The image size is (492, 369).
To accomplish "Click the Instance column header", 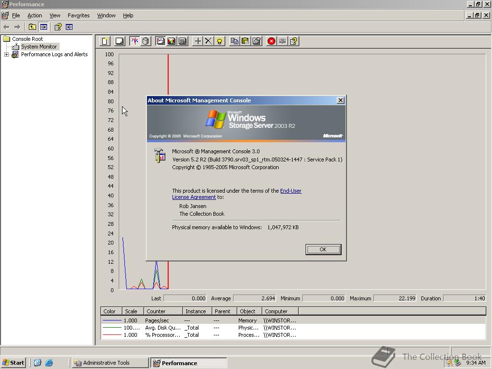I will 197,311.
